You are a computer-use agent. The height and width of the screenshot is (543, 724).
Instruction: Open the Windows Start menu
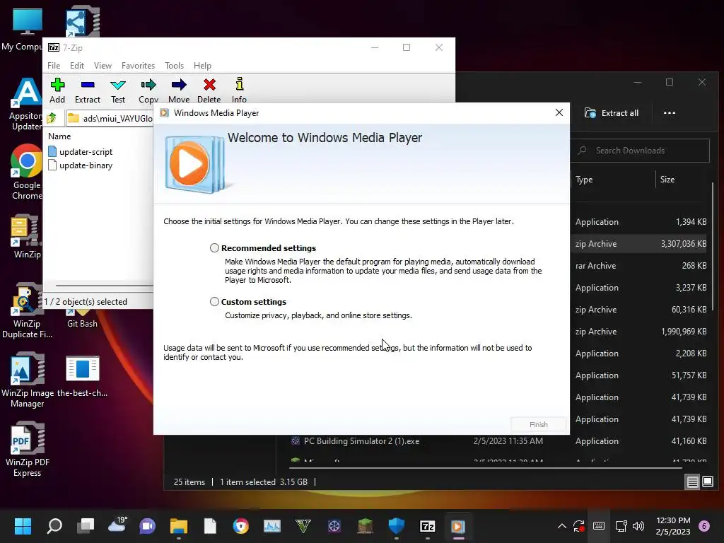point(23,526)
